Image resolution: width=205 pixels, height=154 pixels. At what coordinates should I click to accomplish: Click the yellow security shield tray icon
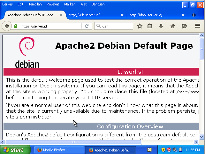tap(163, 150)
